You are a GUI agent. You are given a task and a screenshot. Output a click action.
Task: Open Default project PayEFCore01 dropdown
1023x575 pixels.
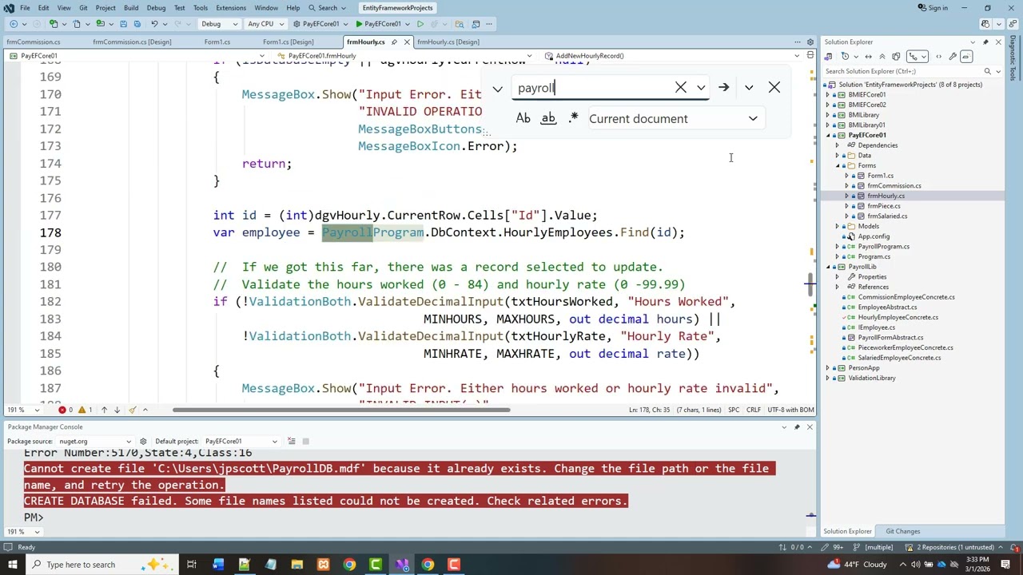tap(241, 442)
